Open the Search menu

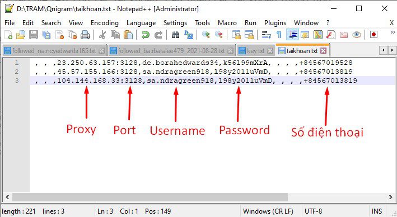point(51,23)
